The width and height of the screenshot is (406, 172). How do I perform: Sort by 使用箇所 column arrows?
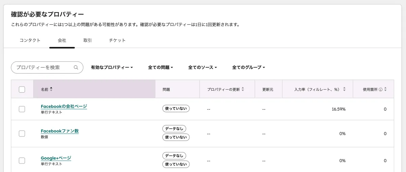click(385, 90)
